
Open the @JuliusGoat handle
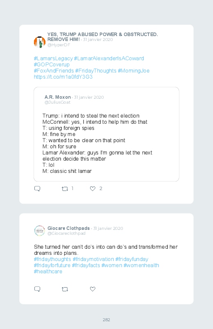tap(57, 102)
